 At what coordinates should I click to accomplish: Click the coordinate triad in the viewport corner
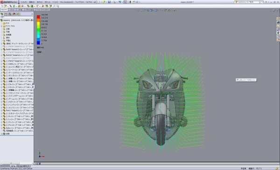pyautogui.click(x=42, y=155)
